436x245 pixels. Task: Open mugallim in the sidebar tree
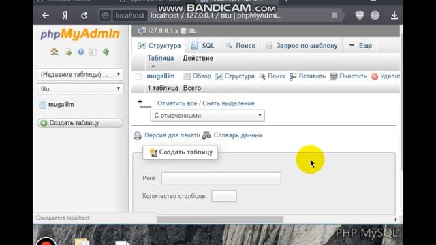(61, 104)
